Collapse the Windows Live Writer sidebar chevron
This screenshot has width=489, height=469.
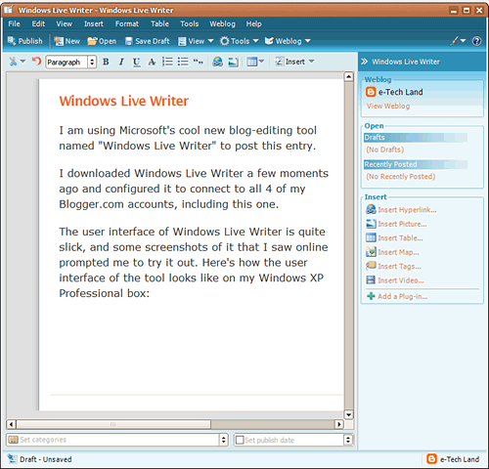[365, 62]
